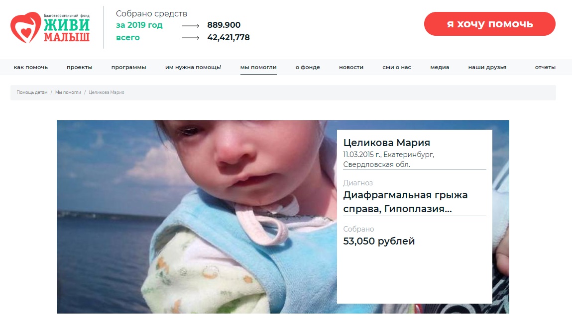Click the total collected amount 42,421,778
572x326 pixels.
229,37
